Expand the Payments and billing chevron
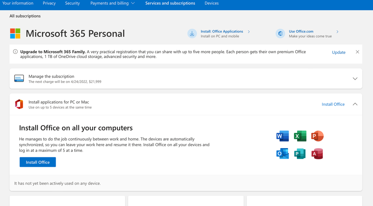 pos(133,3)
